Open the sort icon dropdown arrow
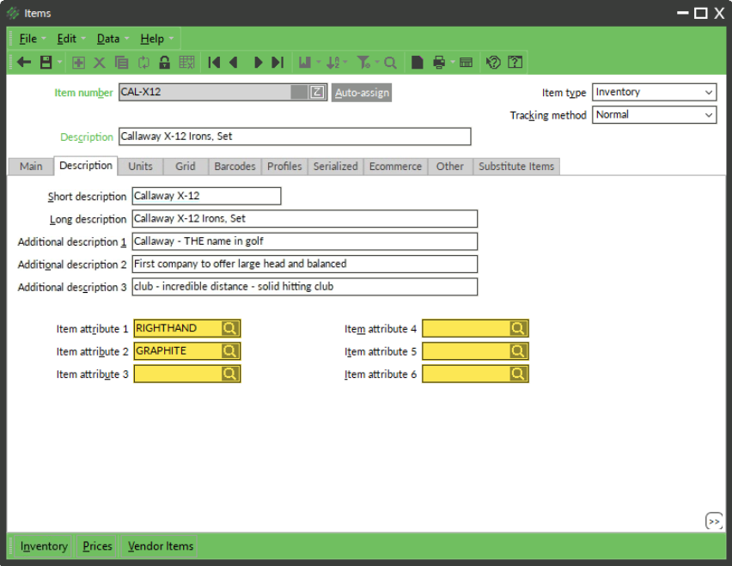 345,62
